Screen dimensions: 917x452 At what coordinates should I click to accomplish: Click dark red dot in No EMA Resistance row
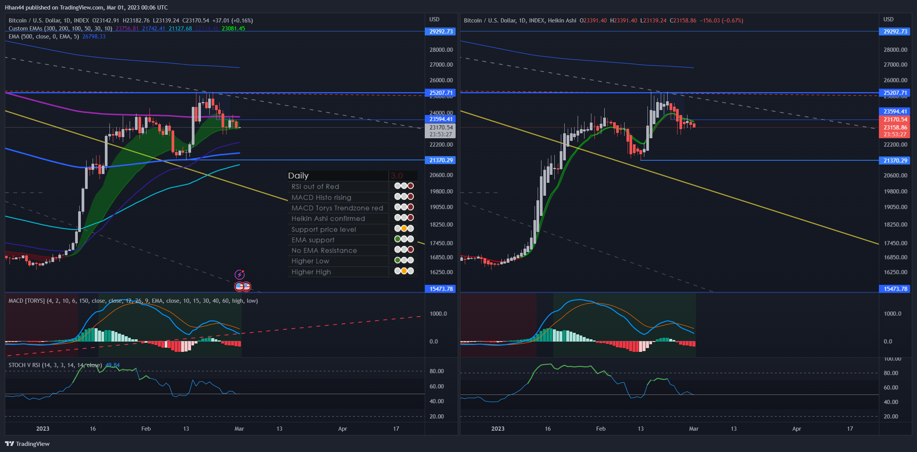[410, 250]
